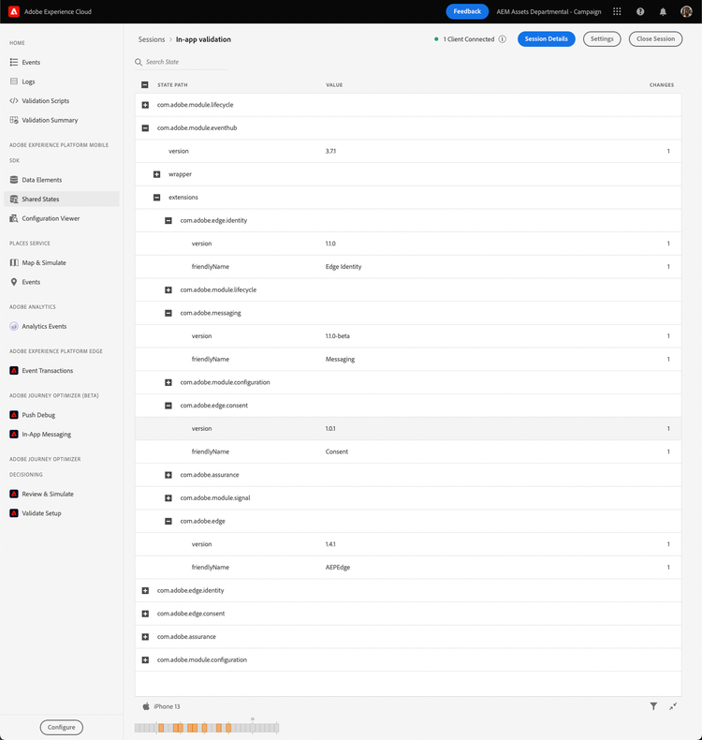Click the Apple device icon beside iPhone 13
The width and height of the screenshot is (702, 740).
(146, 706)
